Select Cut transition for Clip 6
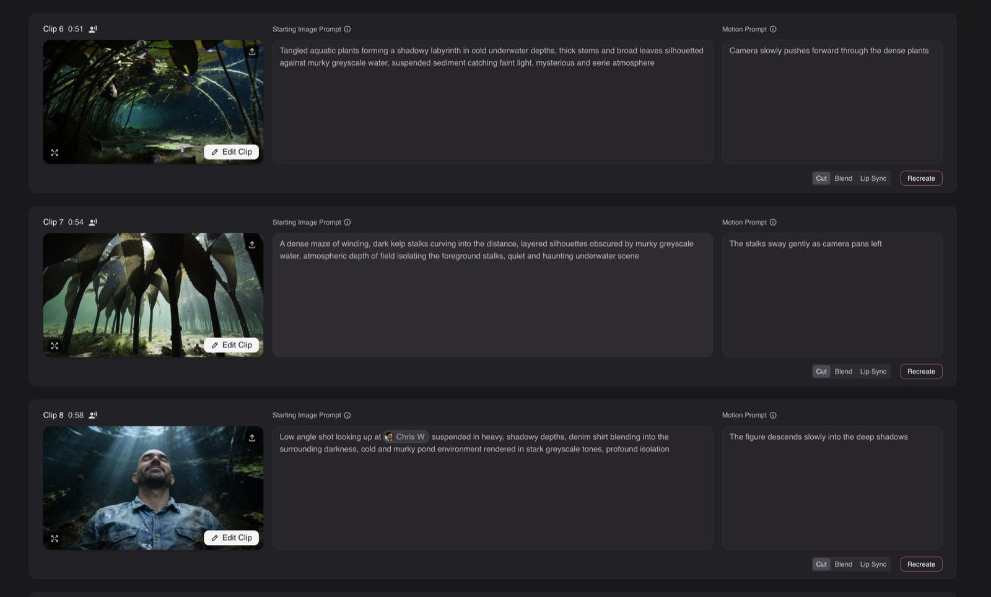 [x=821, y=178]
